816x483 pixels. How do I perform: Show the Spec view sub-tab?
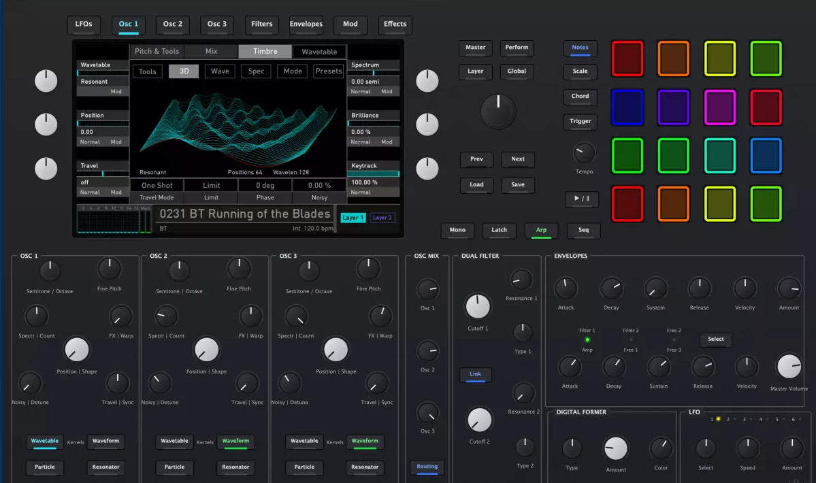(256, 71)
